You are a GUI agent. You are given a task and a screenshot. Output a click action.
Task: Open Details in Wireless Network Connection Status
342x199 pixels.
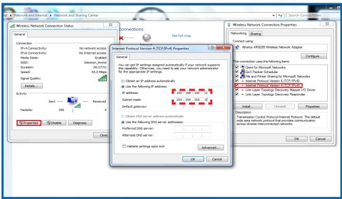point(32,86)
